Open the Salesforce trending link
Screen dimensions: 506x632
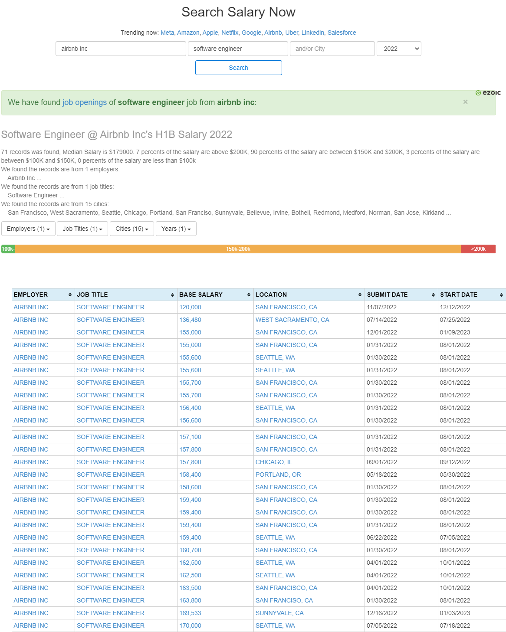342,33
